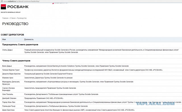Viewport: 182px width, 112px height.
Task: Click the РОСБАНК logo text
Action: coord(18,7)
